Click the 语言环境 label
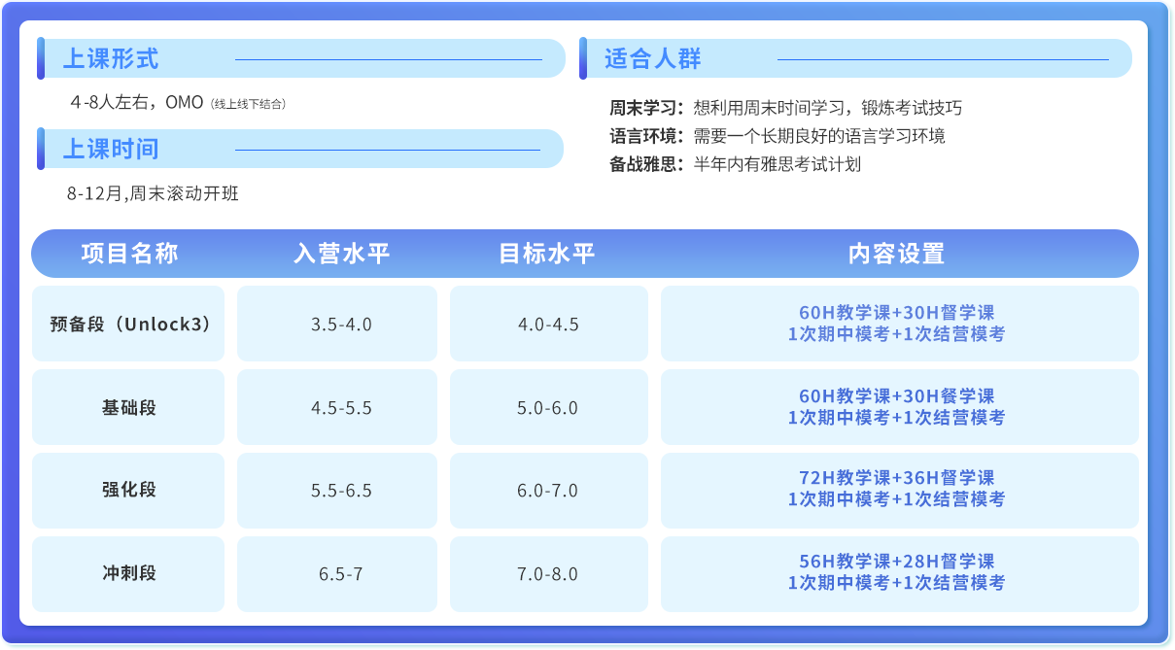 pyautogui.click(x=646, y=136)
